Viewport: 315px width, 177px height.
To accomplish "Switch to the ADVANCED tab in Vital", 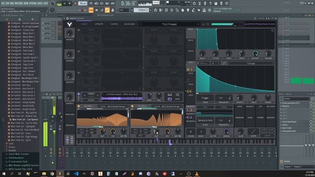I will coord(129,24).
